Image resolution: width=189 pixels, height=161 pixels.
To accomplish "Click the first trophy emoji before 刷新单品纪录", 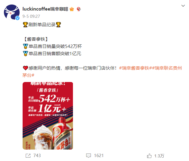I will (25, 25).
